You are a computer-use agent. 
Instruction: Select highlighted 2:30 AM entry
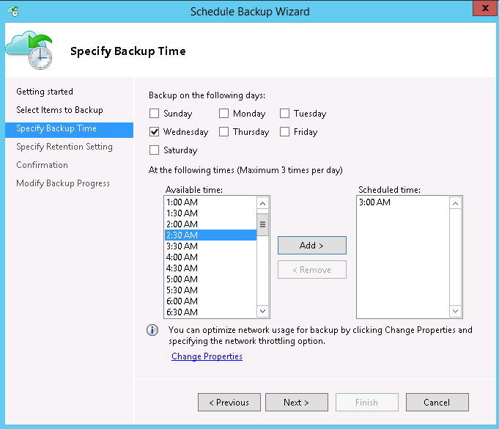(x=211, y=235)
